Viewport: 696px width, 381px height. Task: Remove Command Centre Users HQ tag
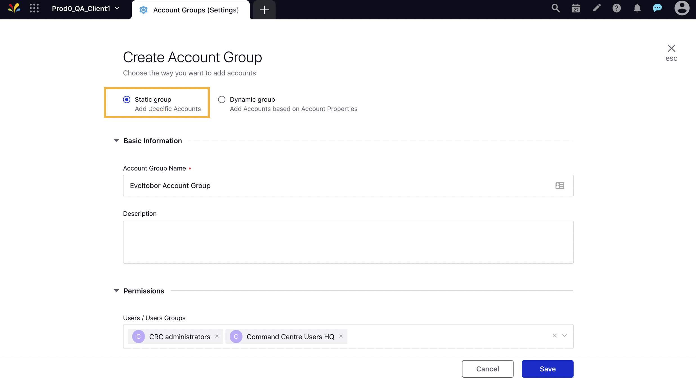(x=342, y=335)
